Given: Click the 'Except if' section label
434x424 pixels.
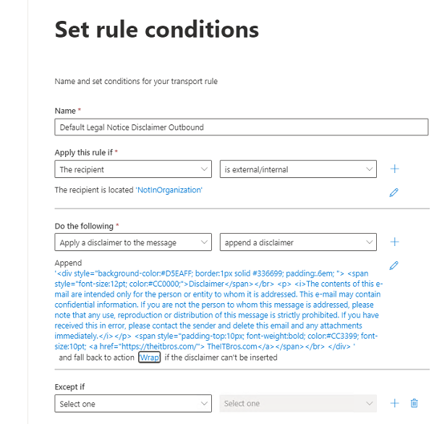Looking at the screenshot, I should [69, 387].
